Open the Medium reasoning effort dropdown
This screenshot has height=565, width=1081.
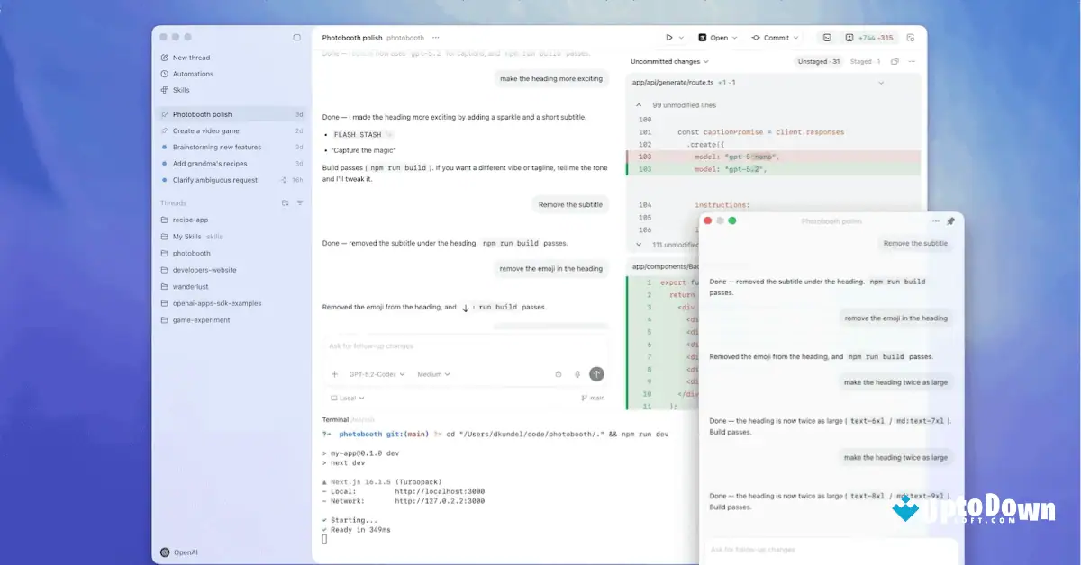tap(428, 373)
